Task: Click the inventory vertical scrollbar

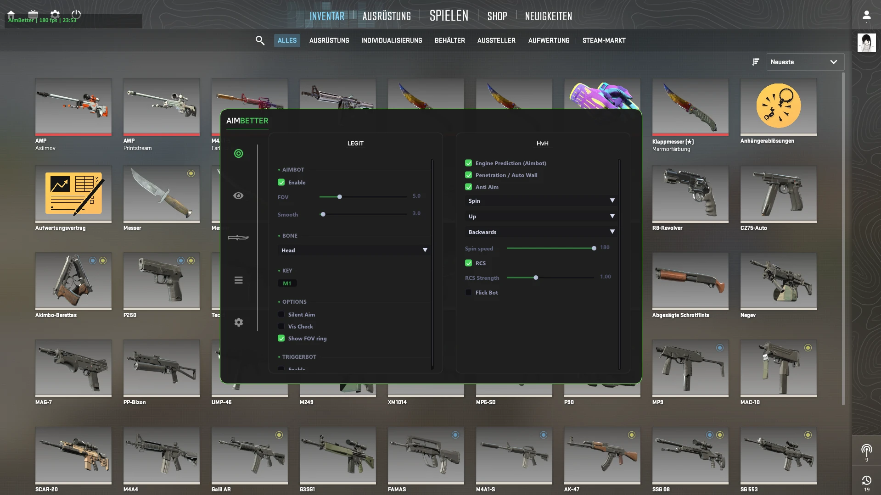Action: click(x=843, y=239)
